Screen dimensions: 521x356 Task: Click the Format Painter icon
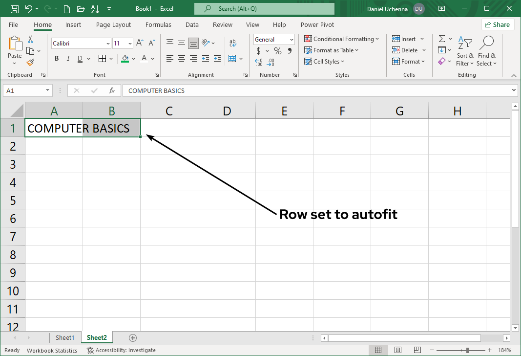coord(29,62)
